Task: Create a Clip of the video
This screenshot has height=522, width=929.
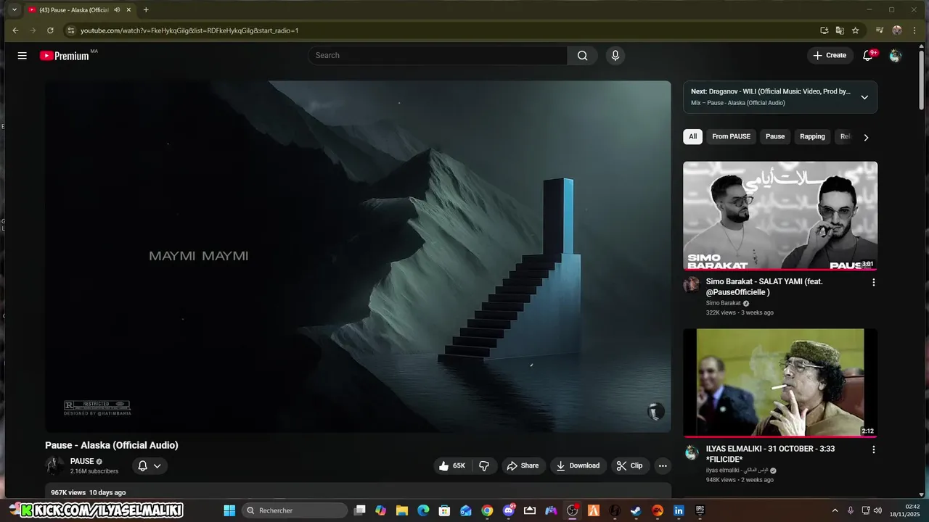Action: [x=630, y=465]
